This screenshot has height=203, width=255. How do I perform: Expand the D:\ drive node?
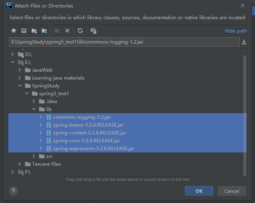[13, 54]
